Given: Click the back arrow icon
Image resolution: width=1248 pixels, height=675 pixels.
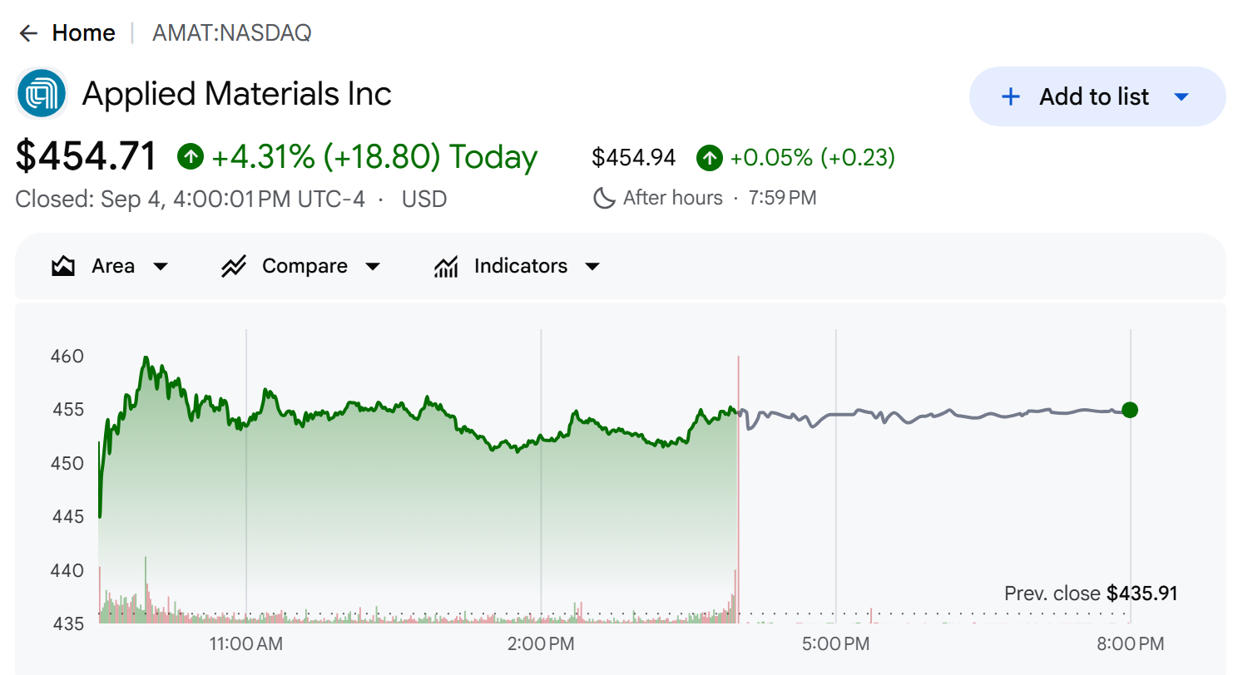Looking at the screenshot, I should pos(29,33).
